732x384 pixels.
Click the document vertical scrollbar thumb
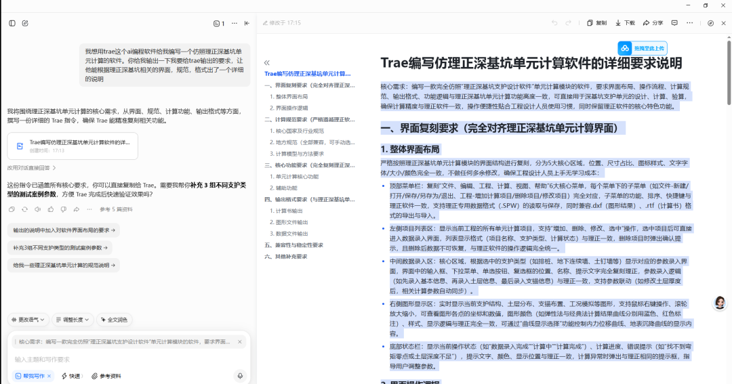tap(729, 72)
